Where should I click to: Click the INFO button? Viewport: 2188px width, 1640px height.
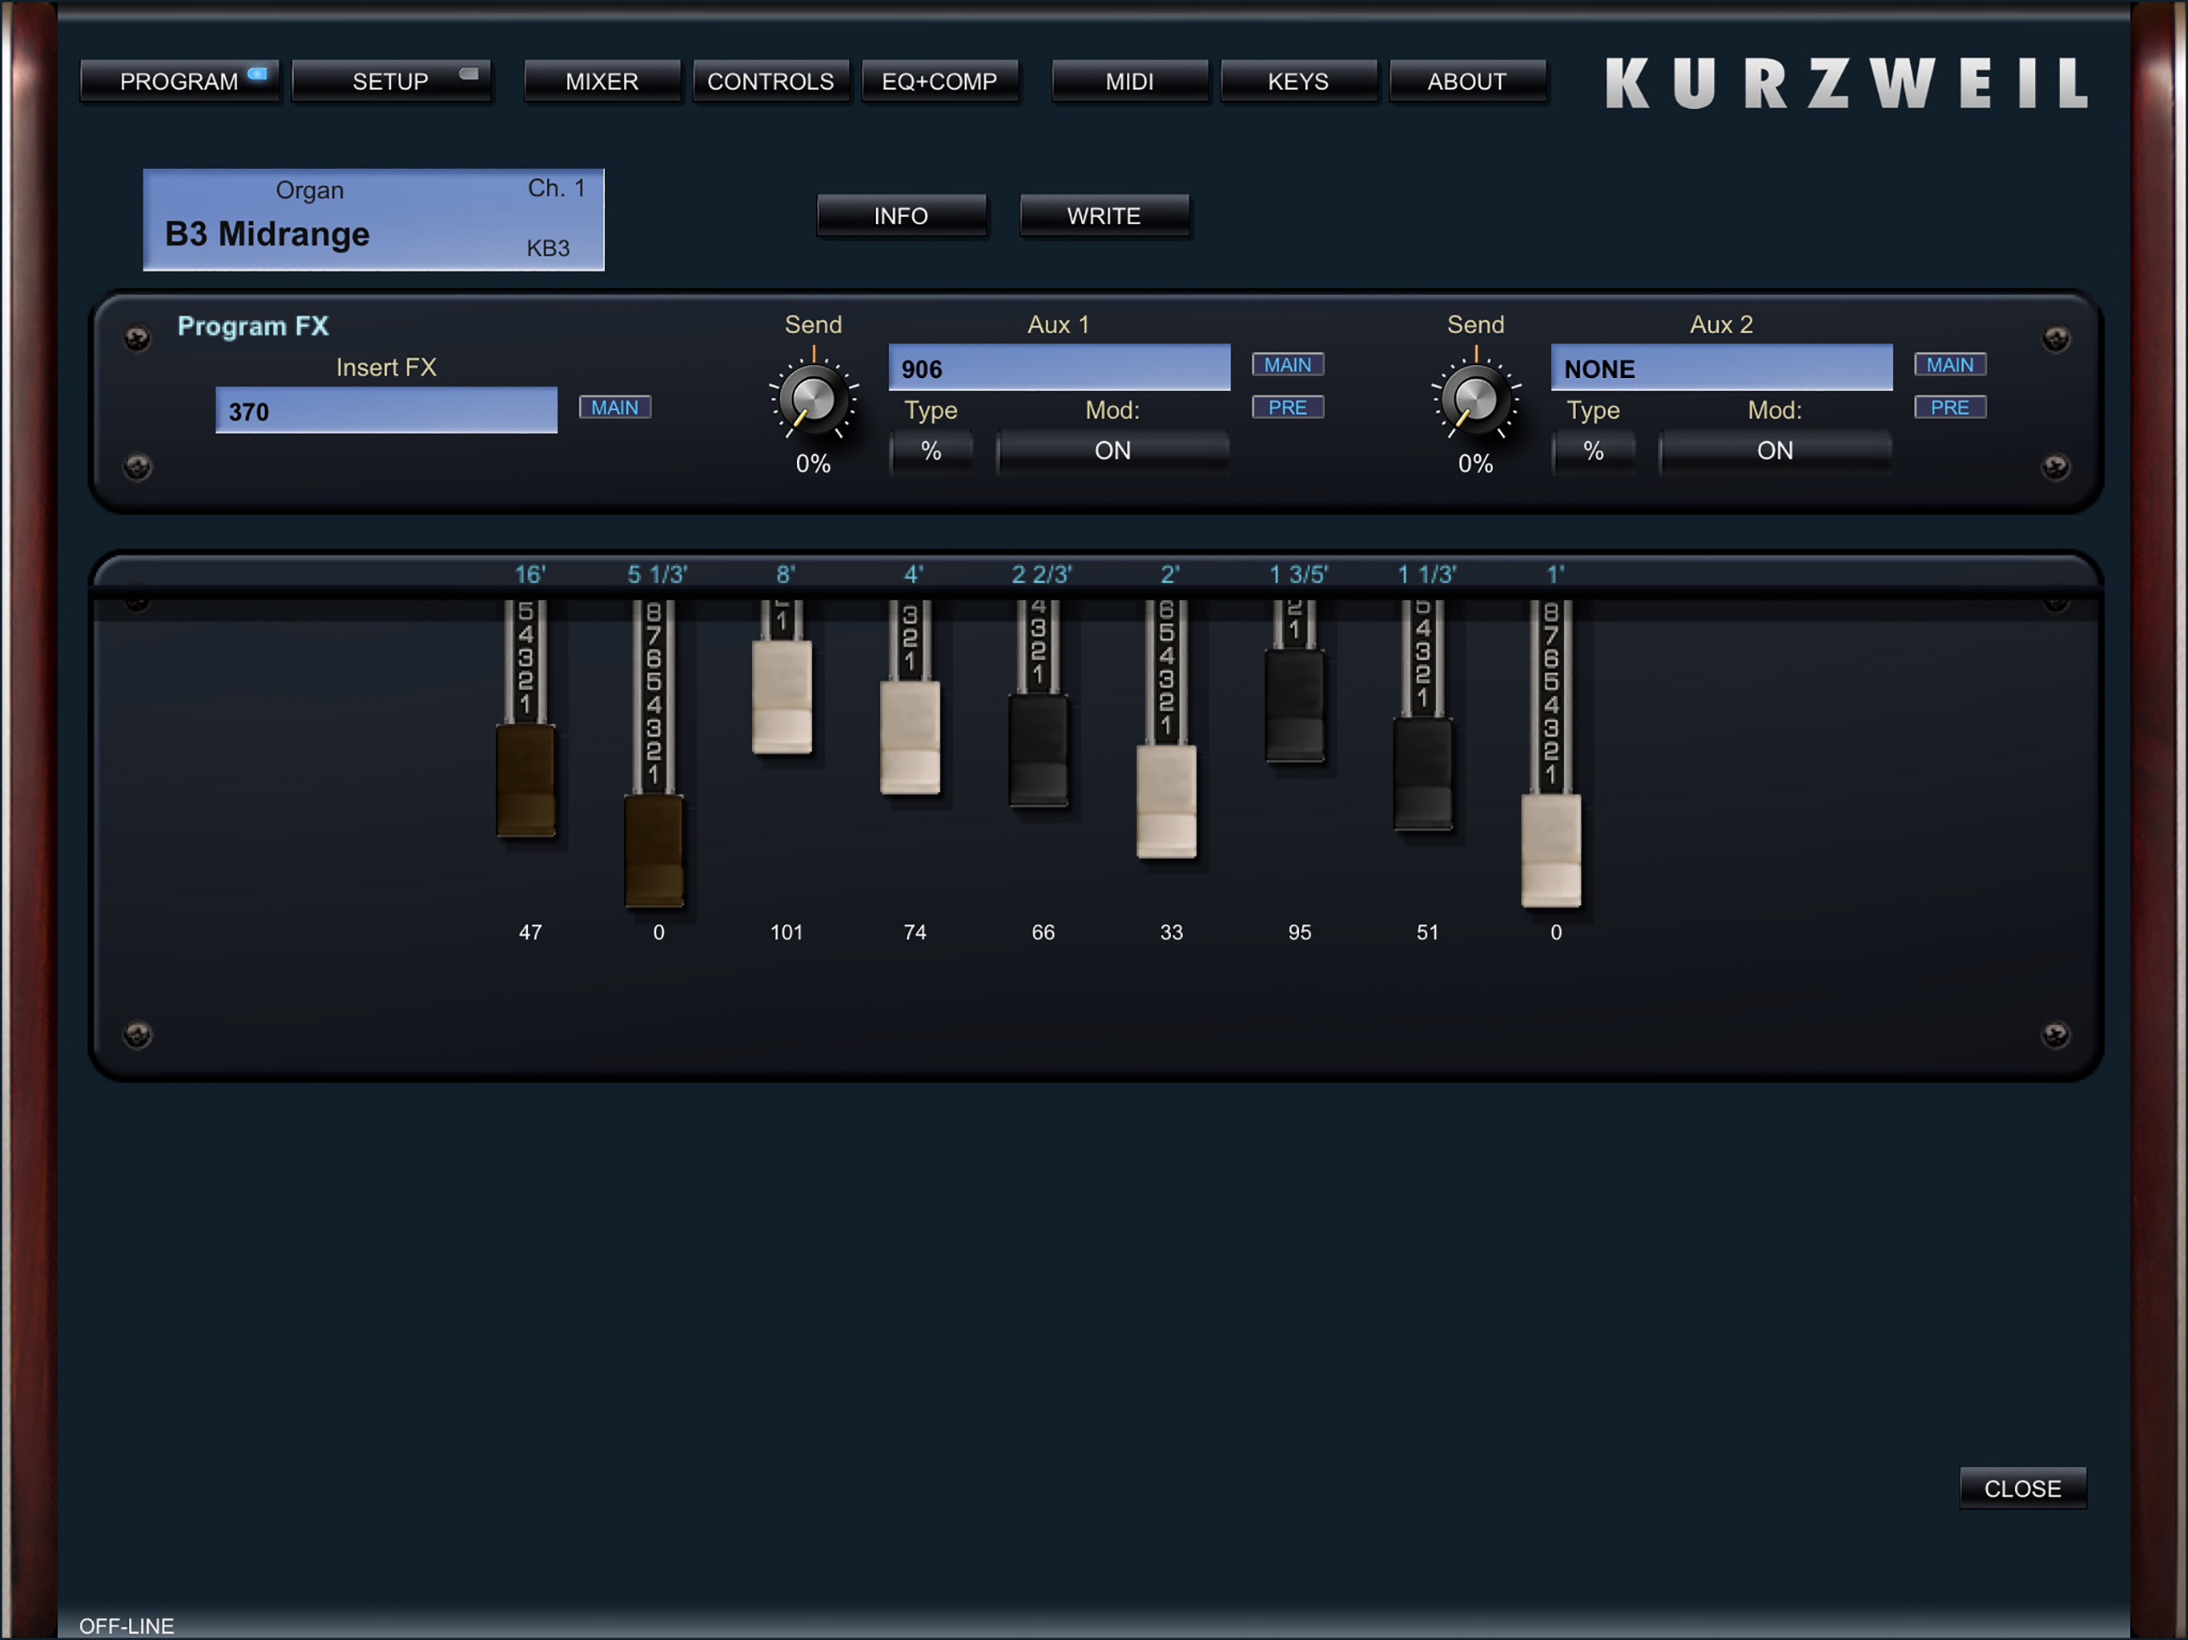(x=901, y=215)
